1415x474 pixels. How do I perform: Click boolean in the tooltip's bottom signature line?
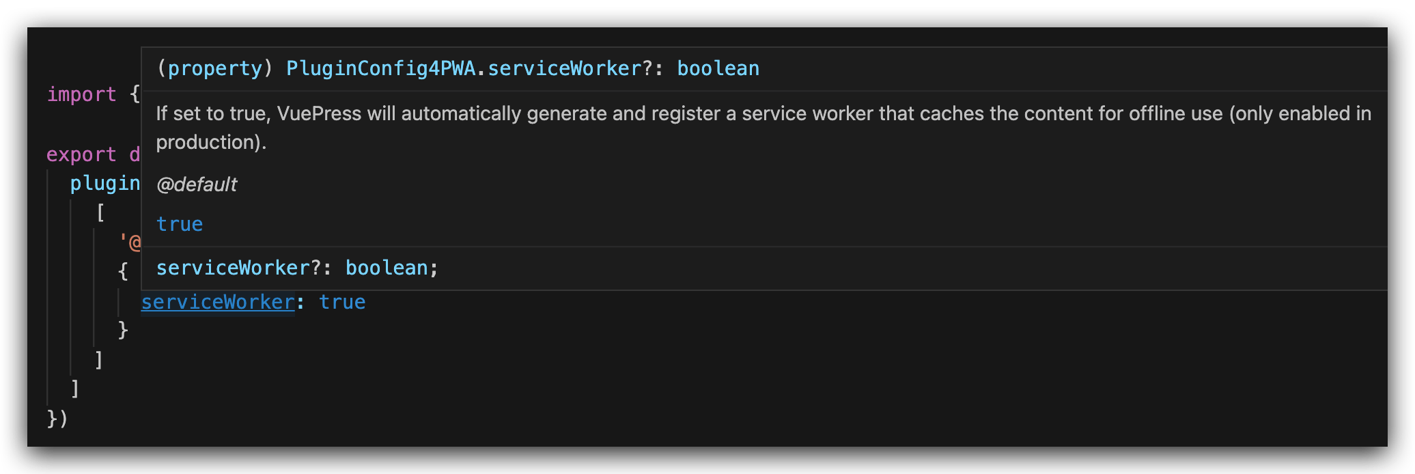(387, 268)
